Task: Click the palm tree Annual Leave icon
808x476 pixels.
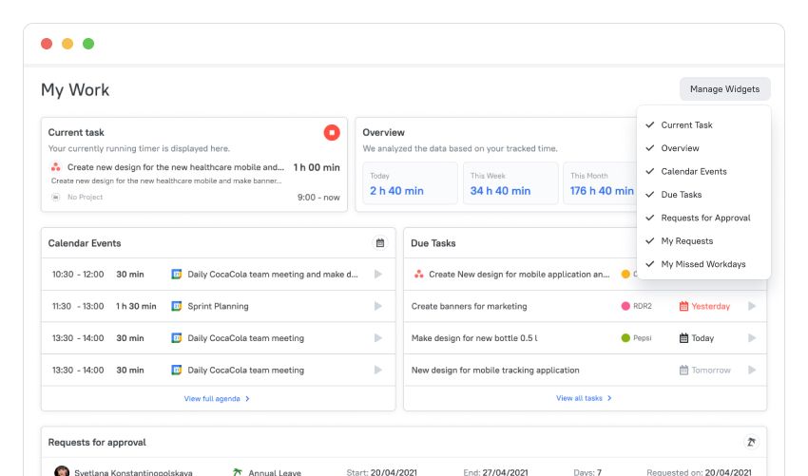Action: pyautogui.click(x=237, y=472)
